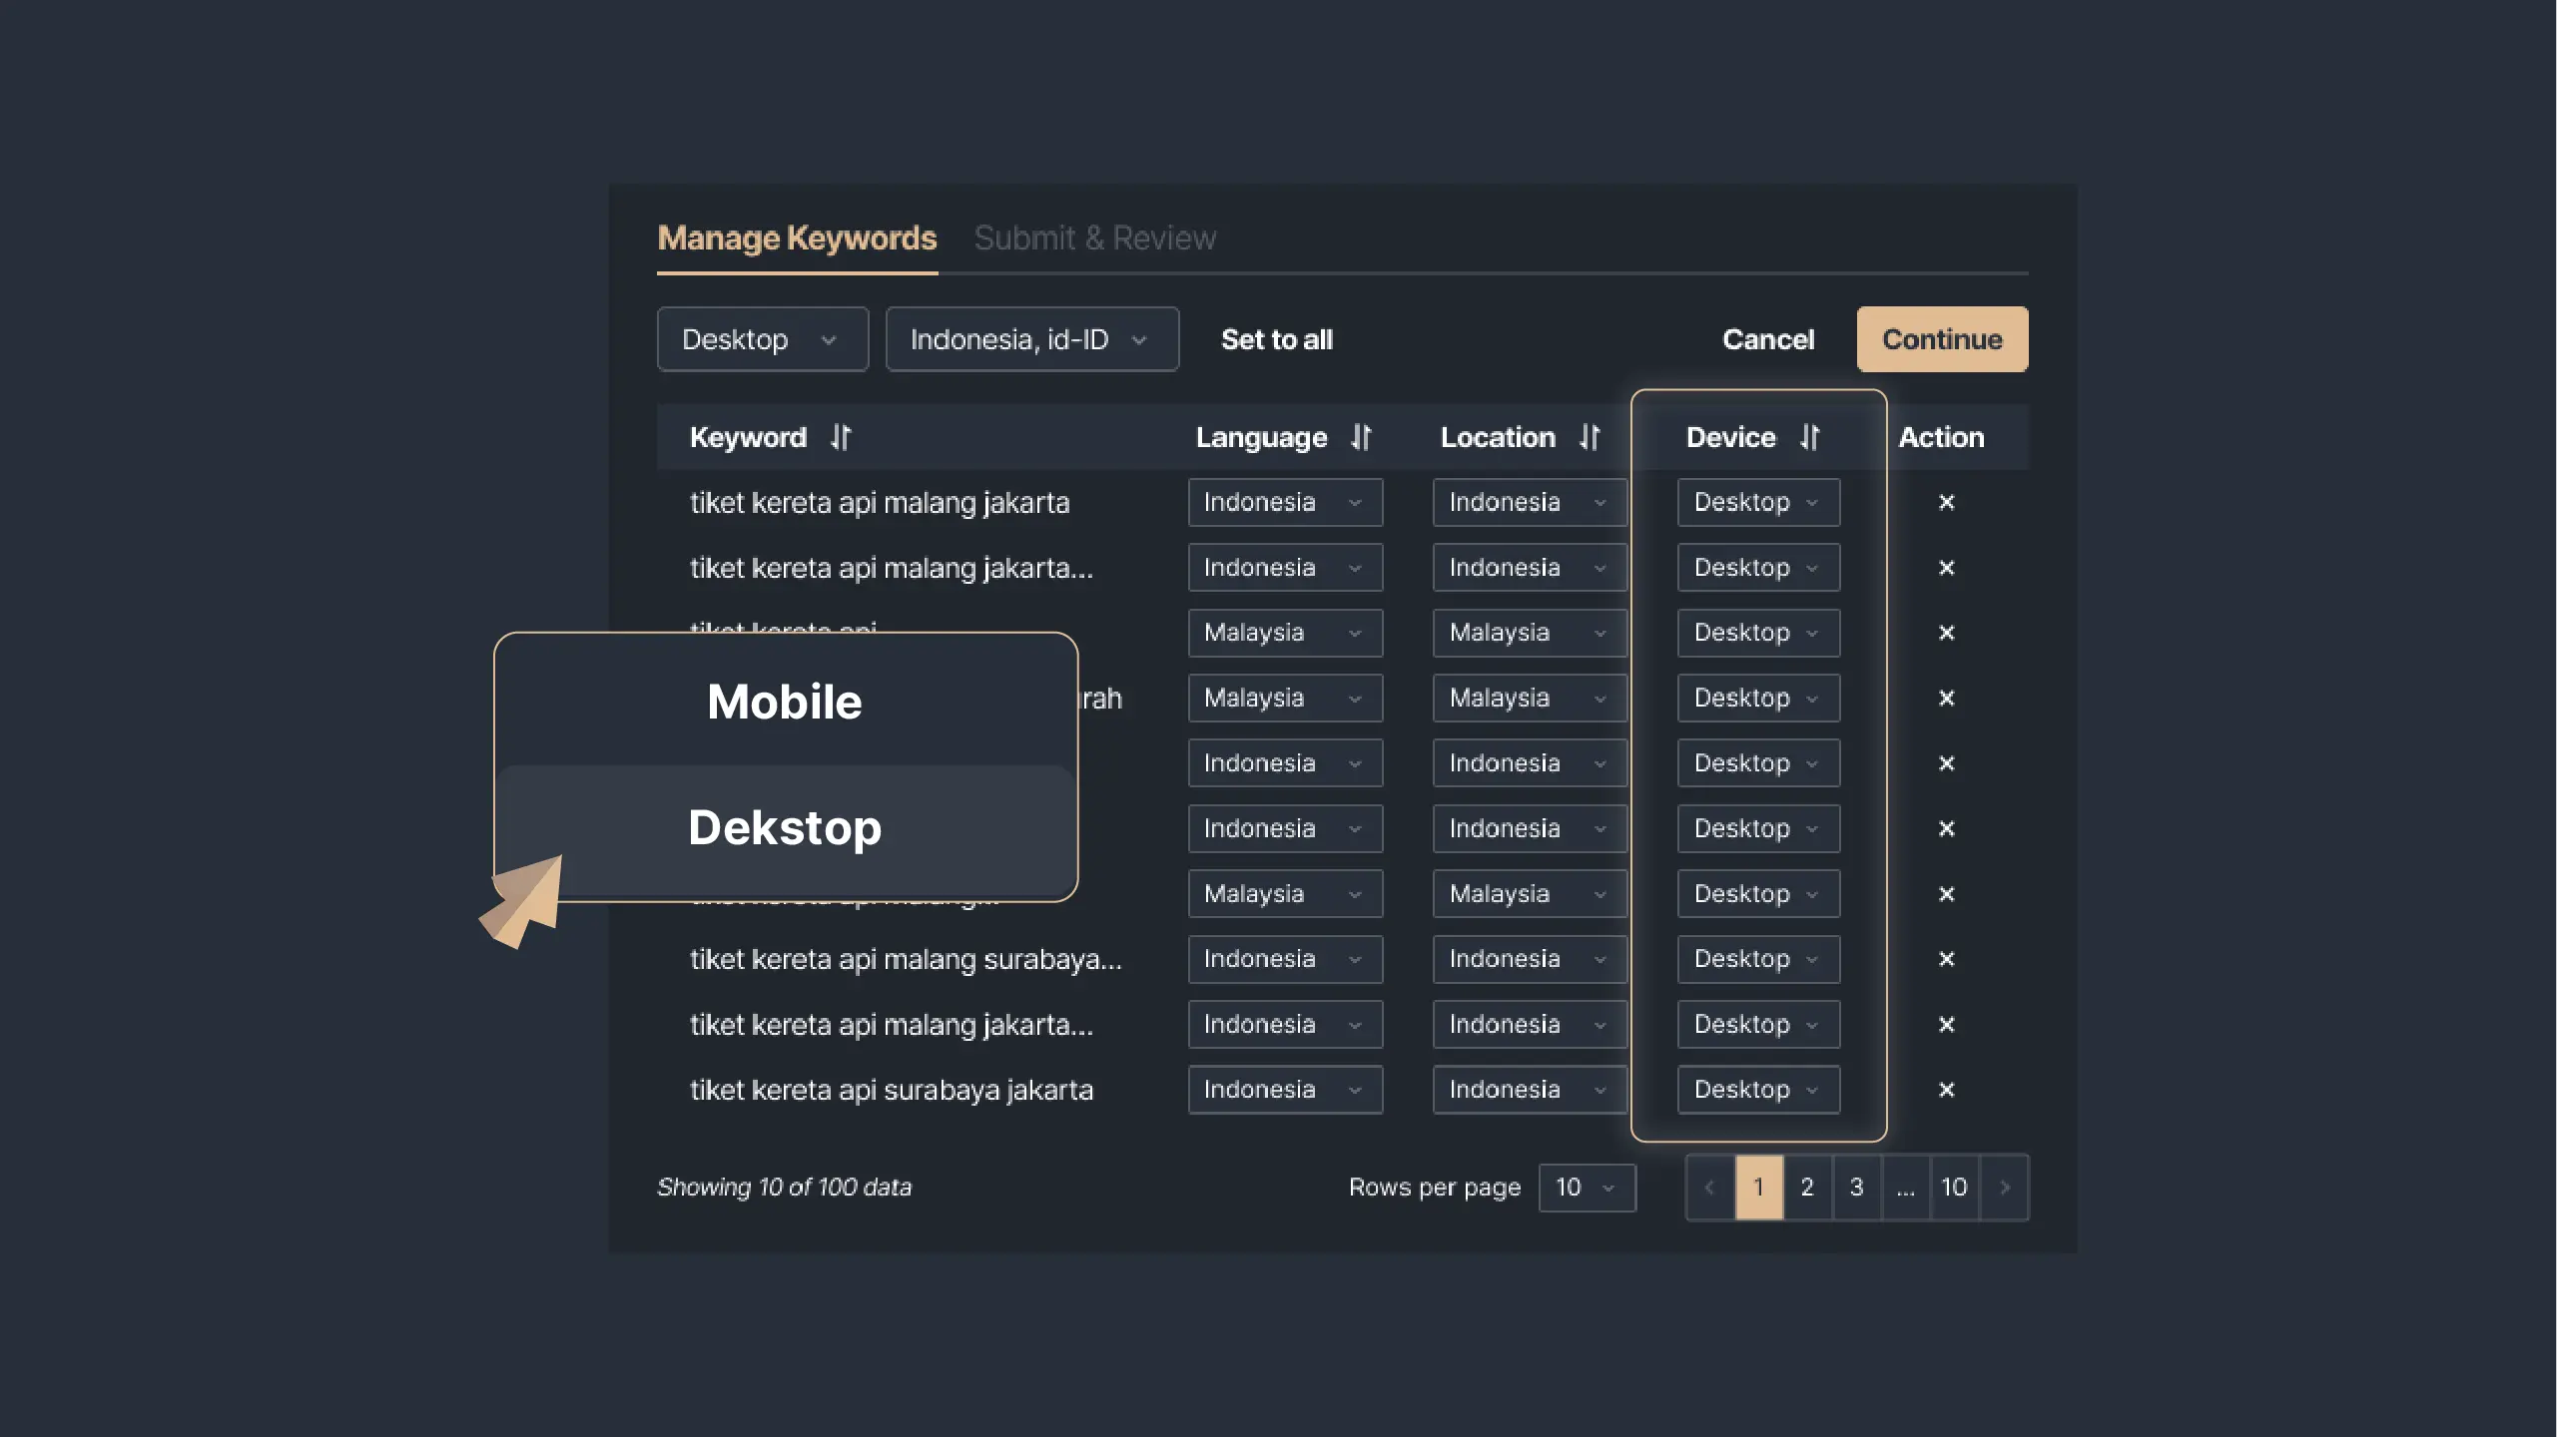Open the Indonesia, id-ID locale dropdown

pyautogui.click(x=1031, y=339)
